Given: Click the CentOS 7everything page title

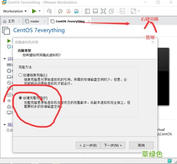Looking at the screenshot, I should click(x=39, y=30).
